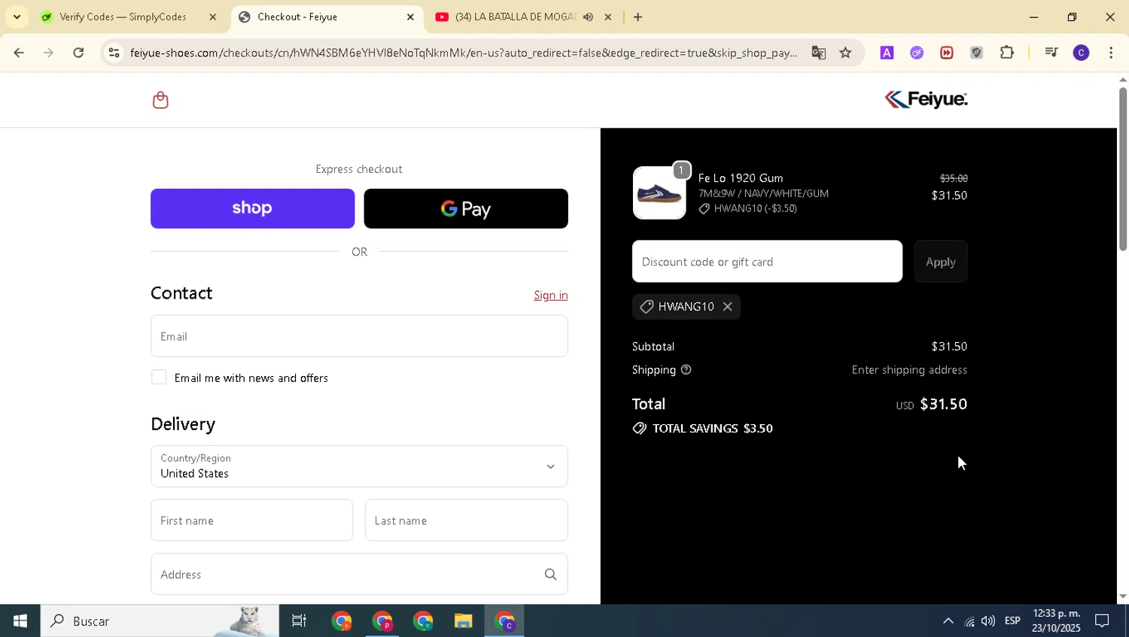Click the Buscar taskbar search box

click(x=160, y=621)
